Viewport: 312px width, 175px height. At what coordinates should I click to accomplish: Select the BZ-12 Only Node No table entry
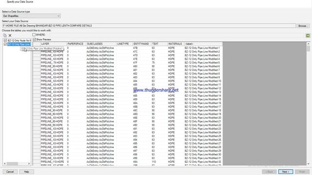point(19,40)
